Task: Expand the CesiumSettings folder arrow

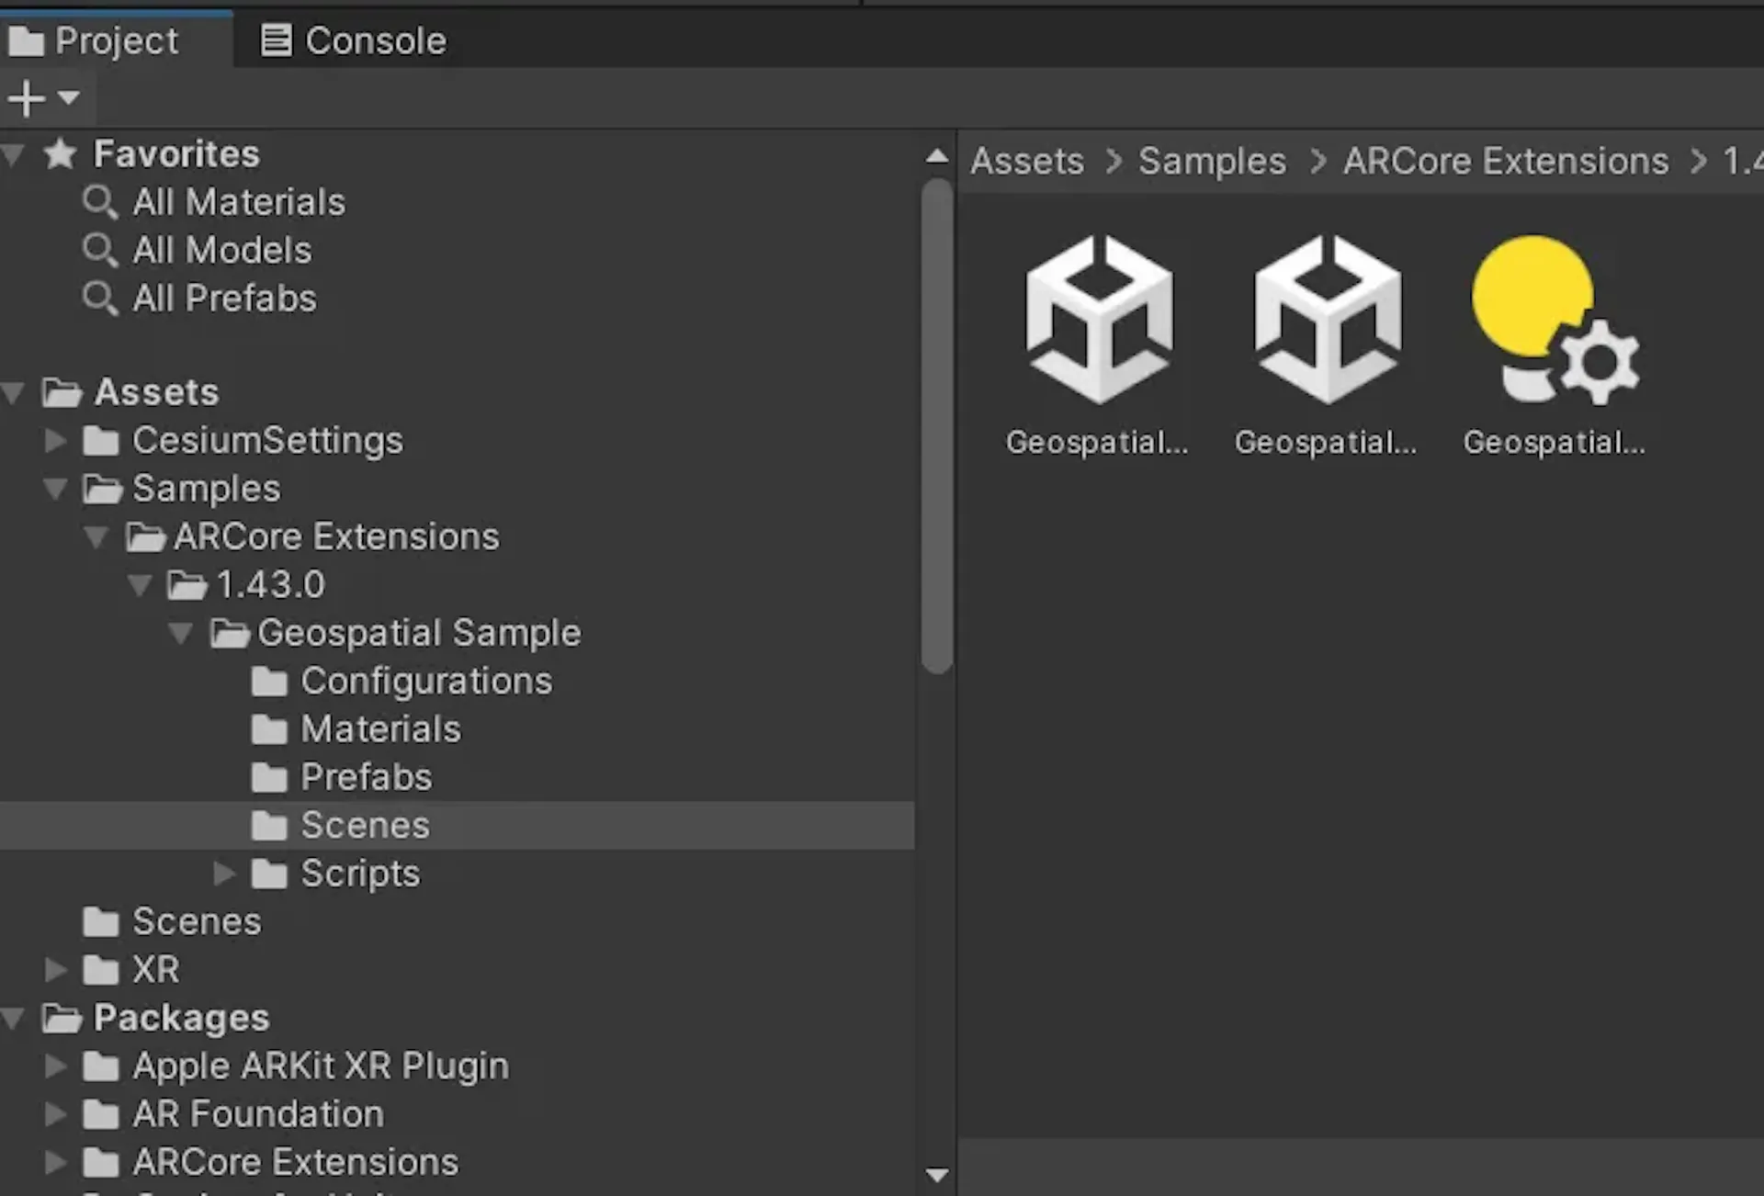Action: (55, 440)
